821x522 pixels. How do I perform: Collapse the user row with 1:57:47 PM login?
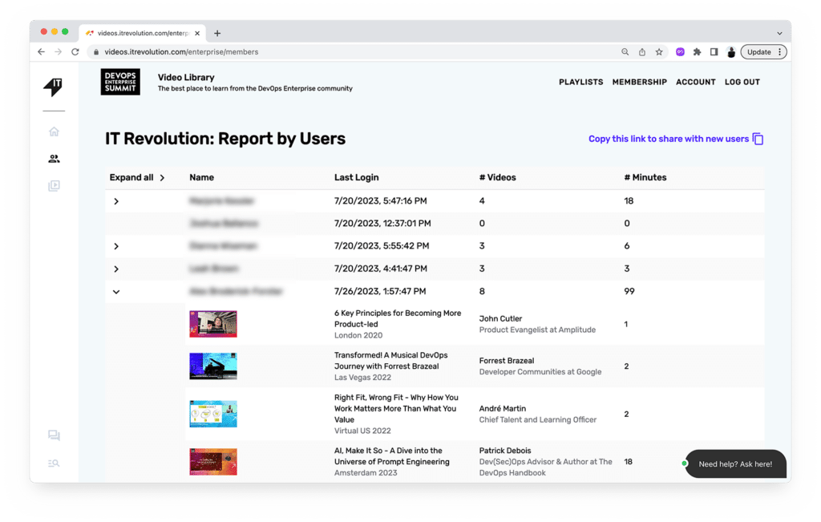click(116, 292)
